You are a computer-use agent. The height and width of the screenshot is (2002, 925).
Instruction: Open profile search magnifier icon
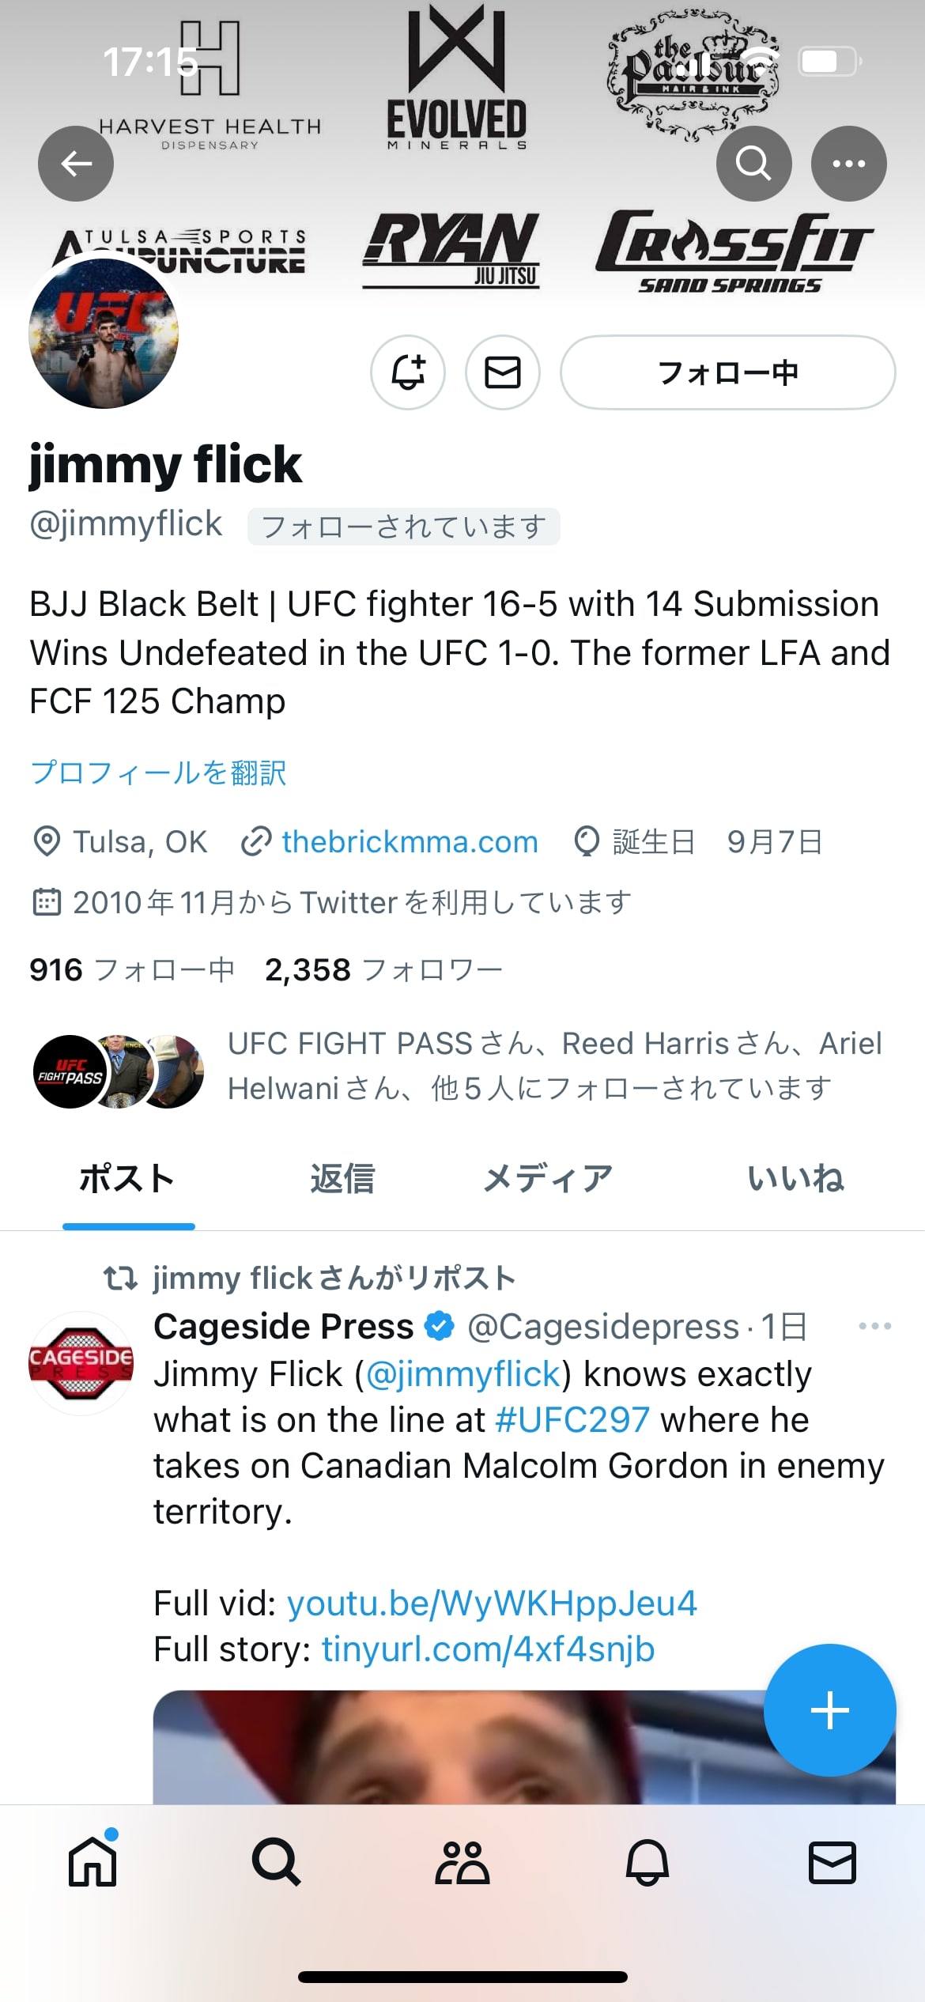753,164
